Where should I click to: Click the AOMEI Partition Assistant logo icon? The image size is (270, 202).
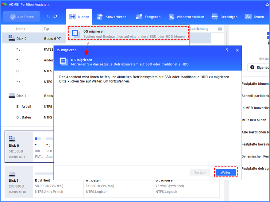[4, 5]
